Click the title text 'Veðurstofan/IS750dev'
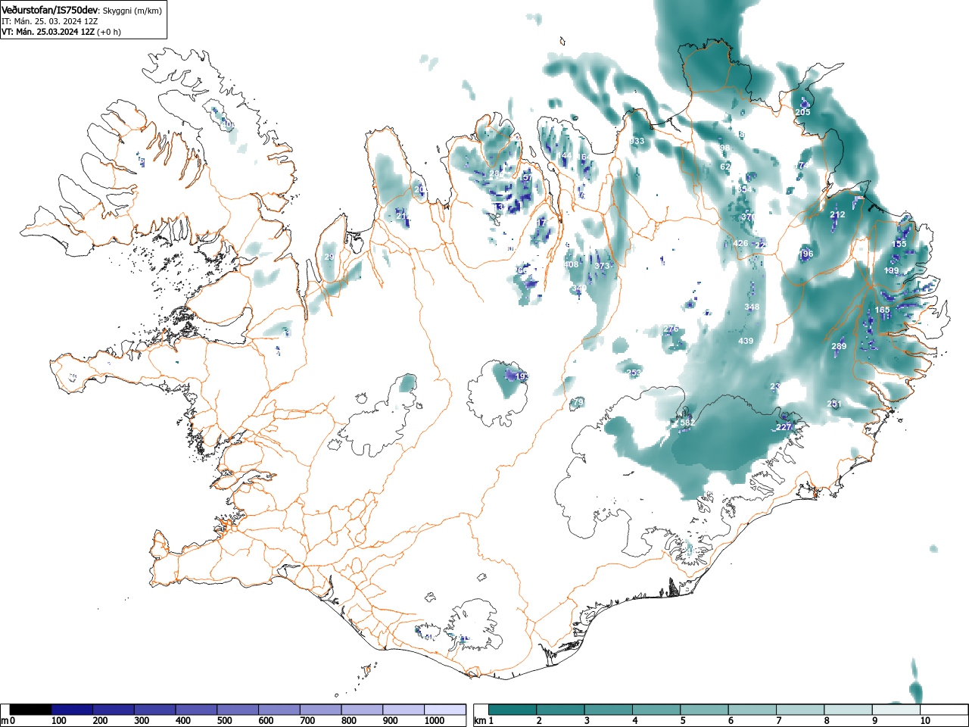 [x=50, y=10]
